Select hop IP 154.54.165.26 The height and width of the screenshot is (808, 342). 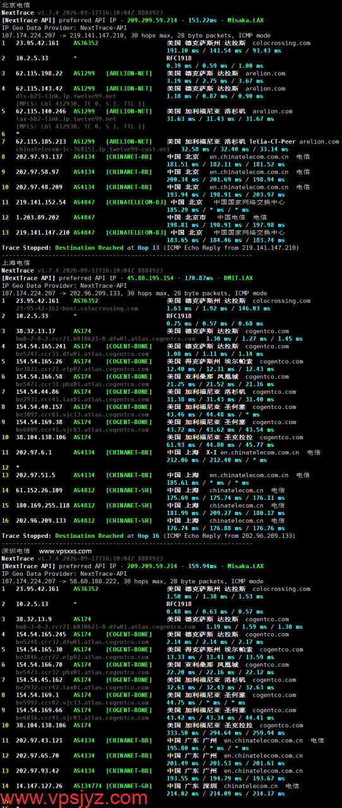click(x=39, y=361)
